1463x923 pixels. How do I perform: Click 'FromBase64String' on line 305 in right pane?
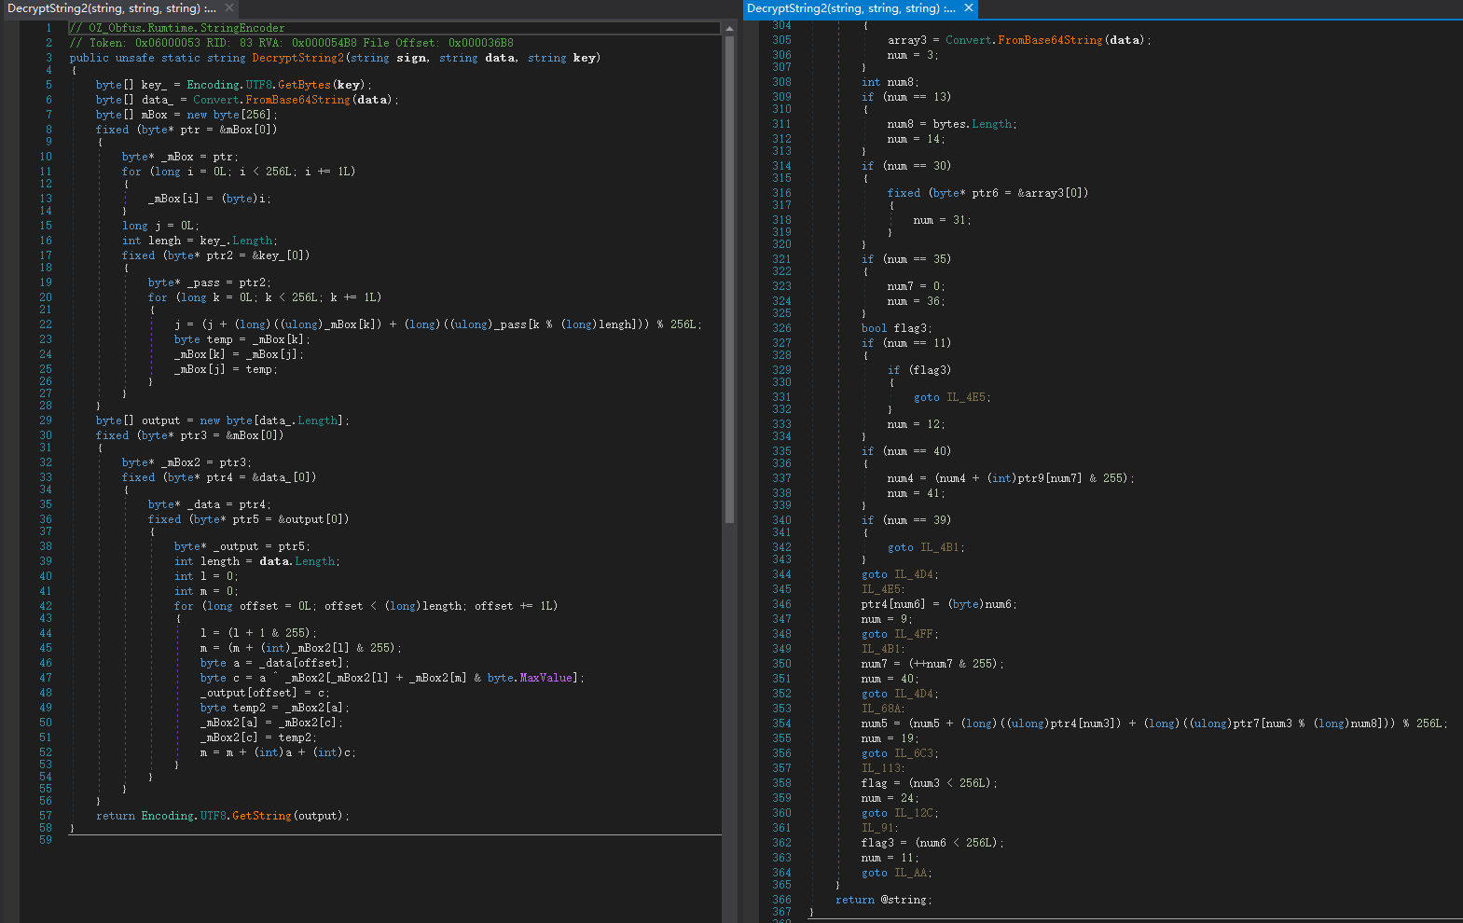point(1050,40)
